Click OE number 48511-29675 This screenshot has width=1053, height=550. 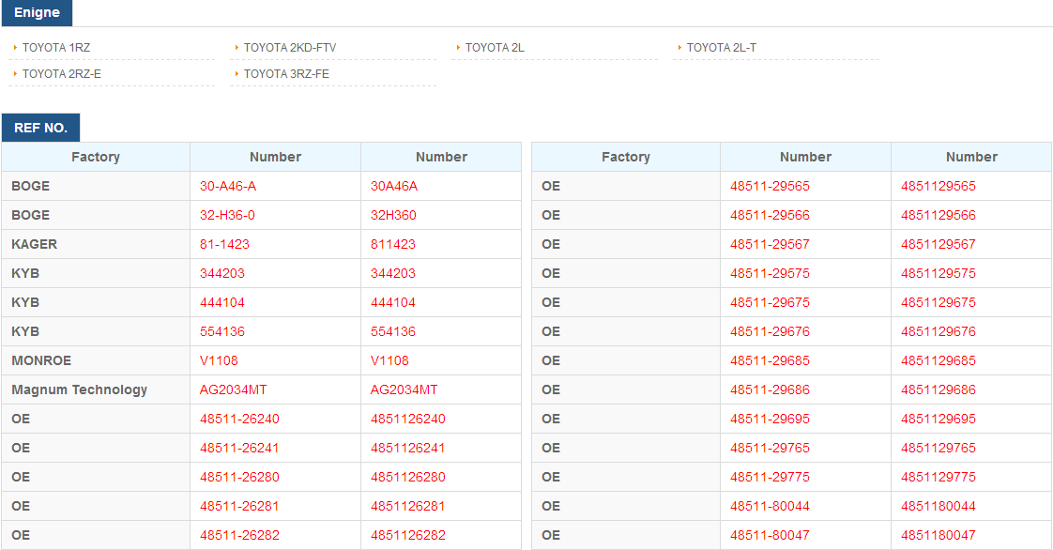pyautogui.click(x=770, y=303)
